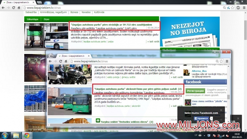The image size is (247, 139).
Task: Click the Adblock Plus icon in the back window
Action: [x=238, y=8]
